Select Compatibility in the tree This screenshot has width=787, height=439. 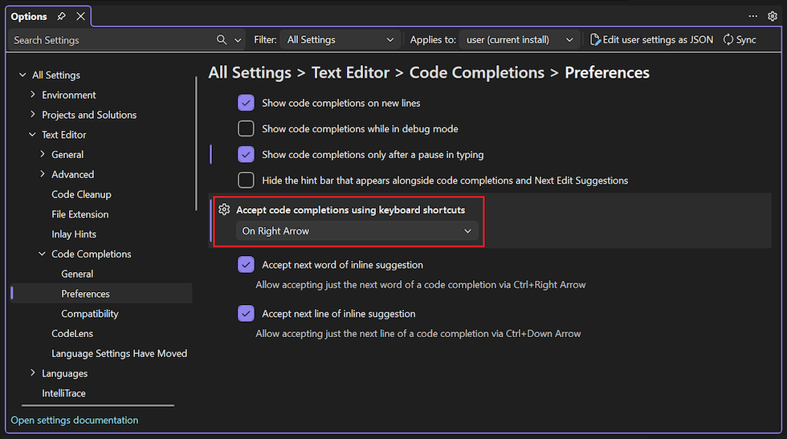[x=90, y=314]
